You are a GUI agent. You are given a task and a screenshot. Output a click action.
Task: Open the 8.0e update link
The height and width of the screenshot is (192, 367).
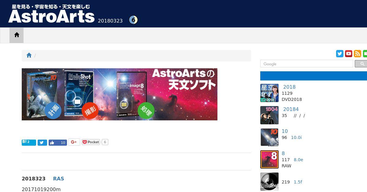(x=298, y=160)
